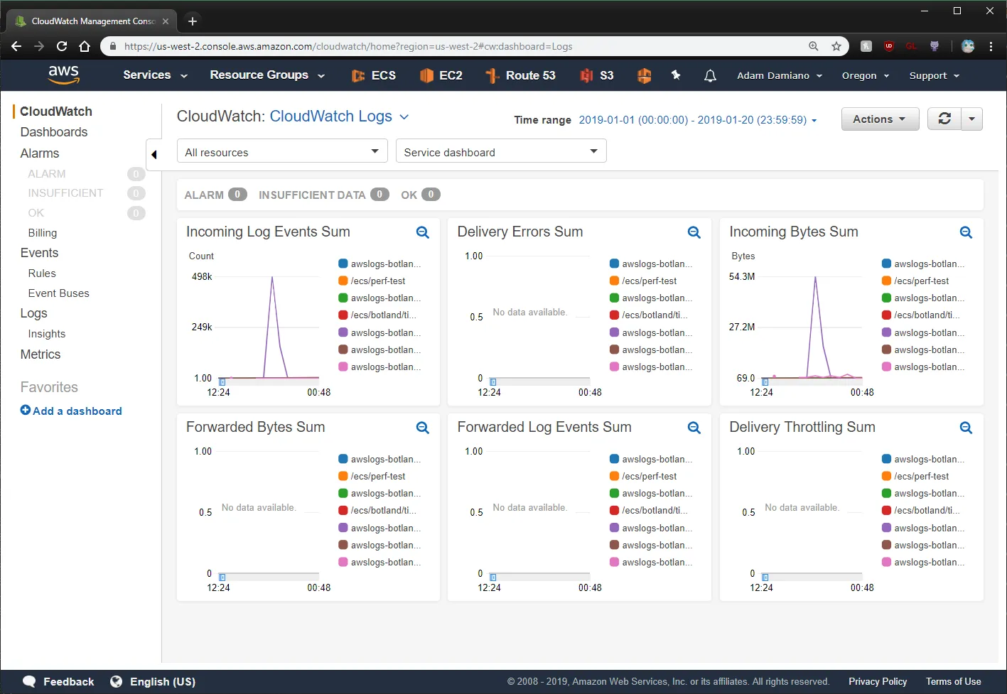Click the pin shortcuts icon

[x=676, y=75]
